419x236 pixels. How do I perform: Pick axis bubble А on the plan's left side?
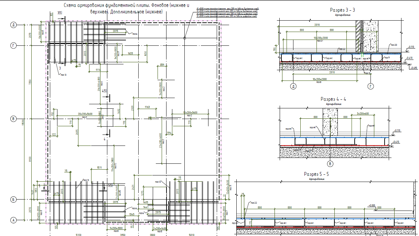pos(13,220)
